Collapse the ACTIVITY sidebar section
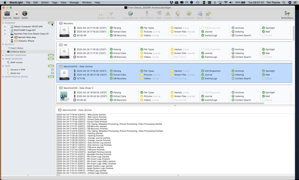This screenshot has width=299, height=180. tap(3, 44)
